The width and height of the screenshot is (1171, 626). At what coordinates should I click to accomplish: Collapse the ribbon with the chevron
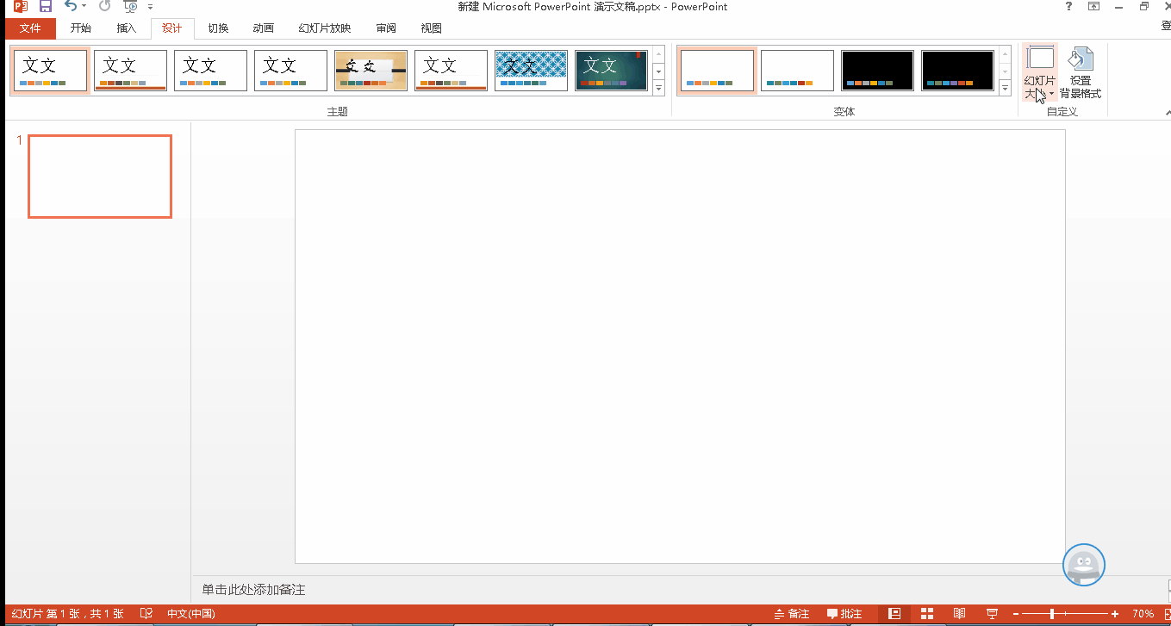[x=1167, y=112]
